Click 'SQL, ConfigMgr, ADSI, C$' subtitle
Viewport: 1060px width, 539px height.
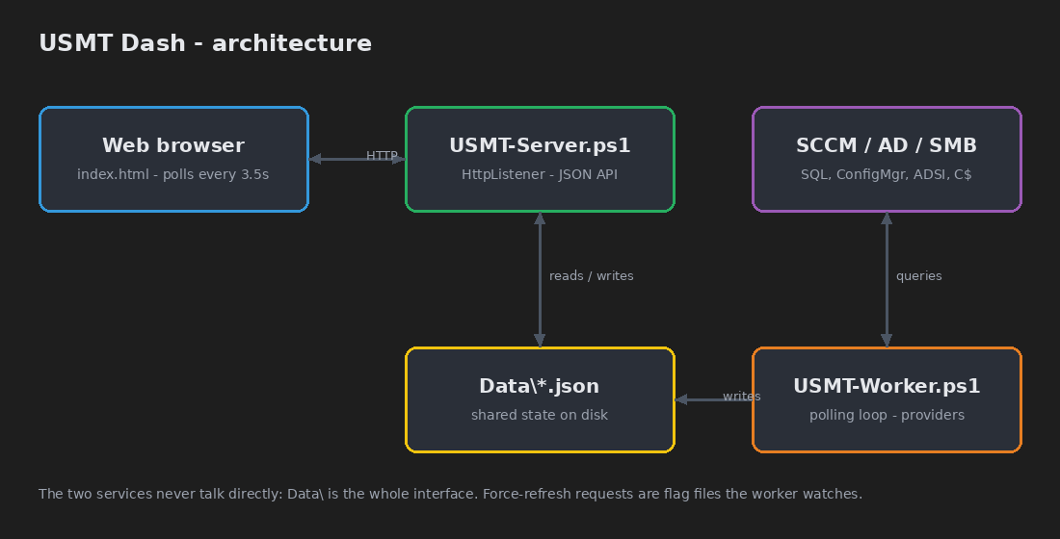(887, 174)
